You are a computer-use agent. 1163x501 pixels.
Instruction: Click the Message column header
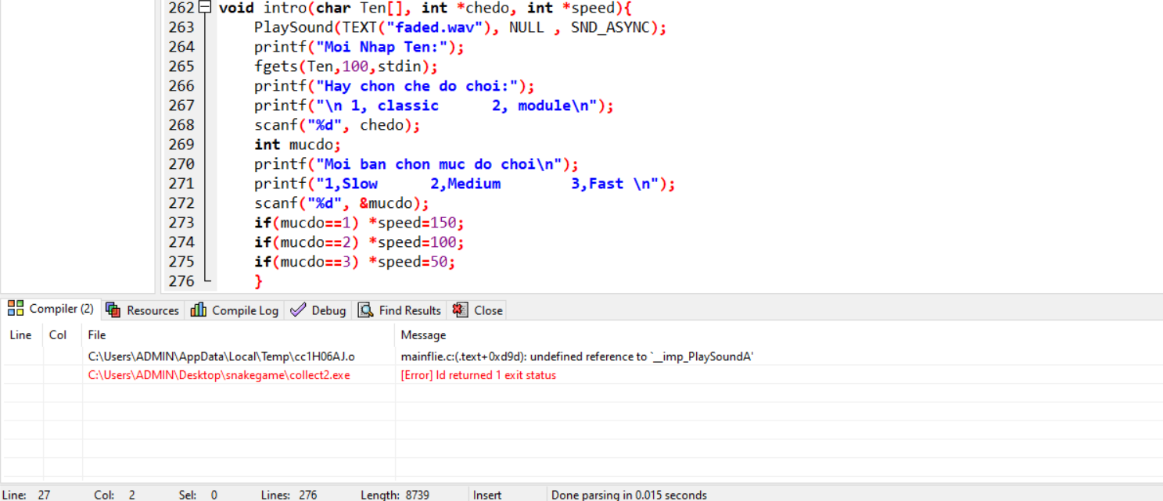(x=423, y=335)
